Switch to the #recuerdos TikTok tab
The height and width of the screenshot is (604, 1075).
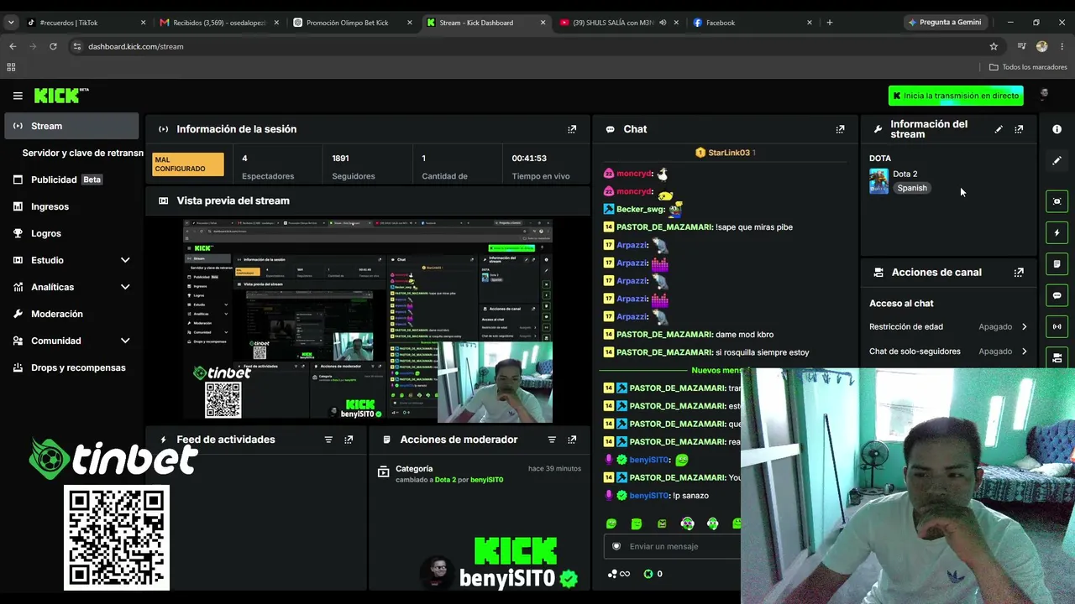pos(87,23)
